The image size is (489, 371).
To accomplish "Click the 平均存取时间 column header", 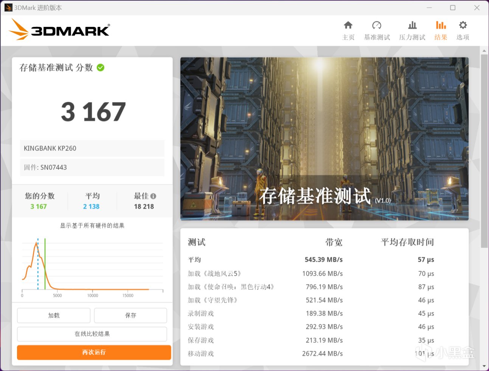I will tap(407, 242).
